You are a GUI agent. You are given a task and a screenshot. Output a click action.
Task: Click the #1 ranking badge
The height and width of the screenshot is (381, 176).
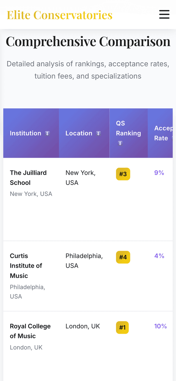pos(122,327)
